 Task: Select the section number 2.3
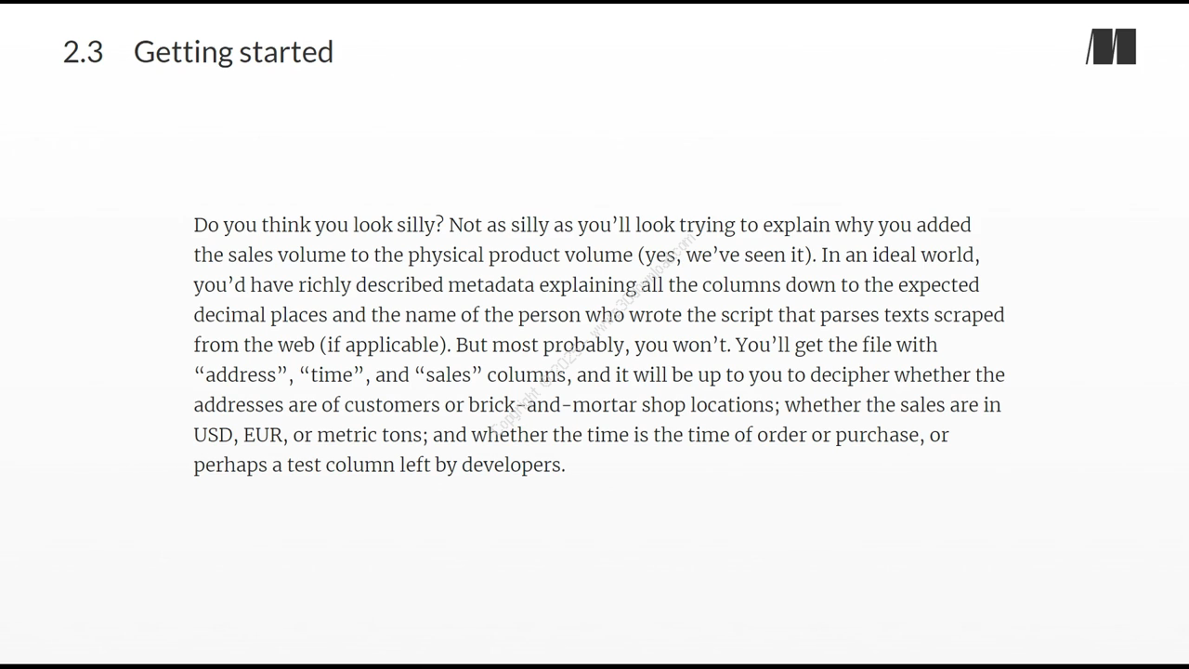click(x=83, y=52)
